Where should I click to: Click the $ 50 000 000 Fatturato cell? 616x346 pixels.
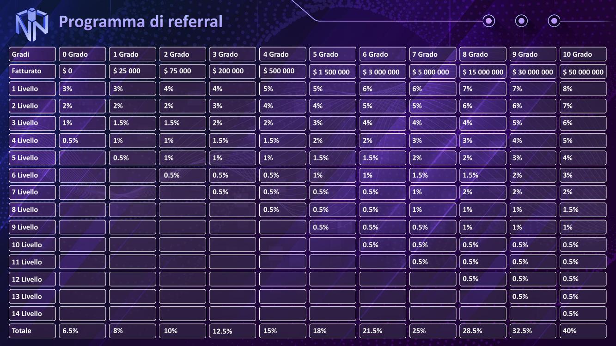[583, 72]
